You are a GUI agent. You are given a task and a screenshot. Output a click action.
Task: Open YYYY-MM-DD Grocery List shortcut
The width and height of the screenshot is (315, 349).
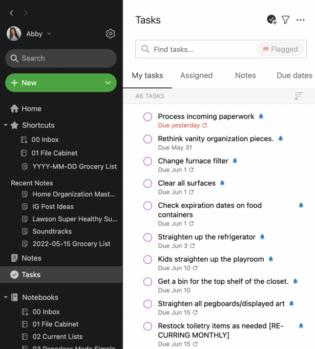pos(69,166)
